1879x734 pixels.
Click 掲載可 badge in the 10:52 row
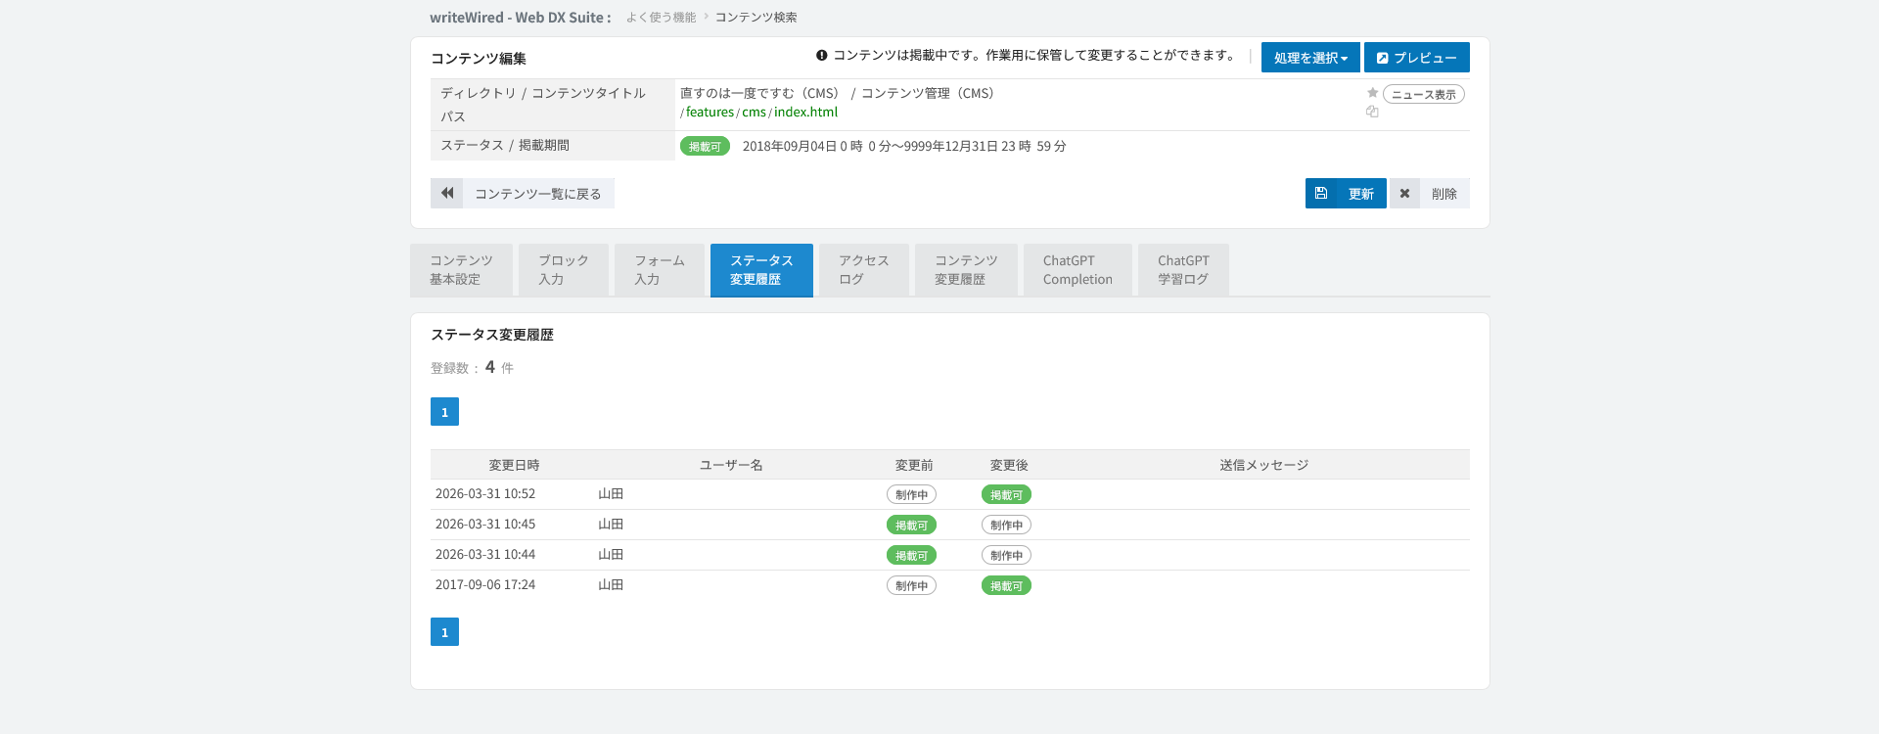coord(1006,495)
